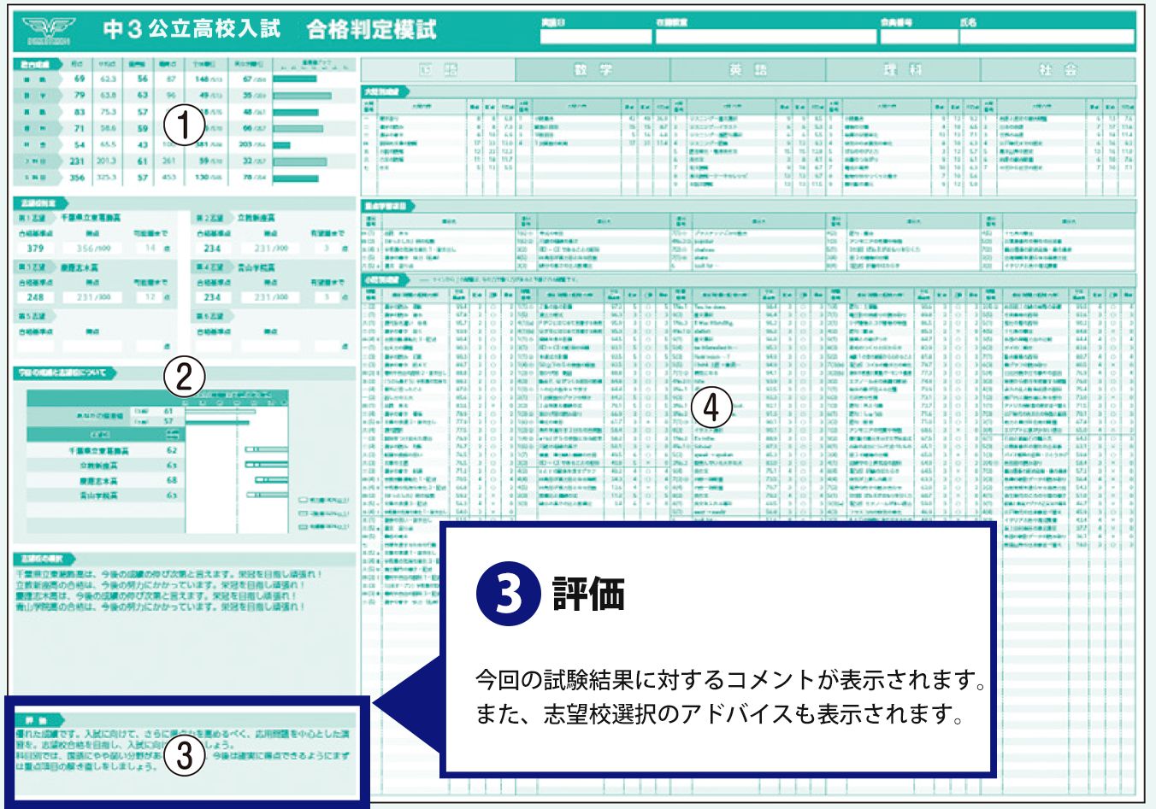Click the average value 325.3
Image resolution: width=1156 pixels, height=809 pixels.
point(107,178)
